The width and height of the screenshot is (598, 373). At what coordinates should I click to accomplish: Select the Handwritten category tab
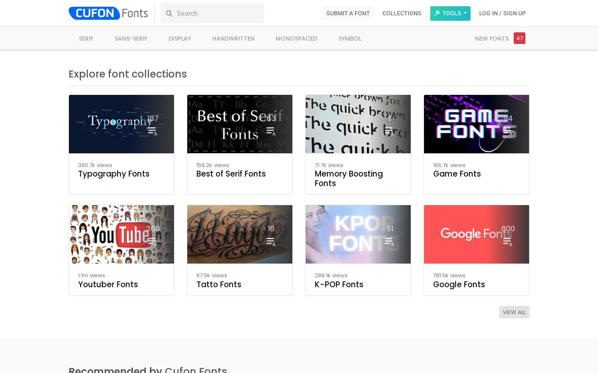(x=233, y=39)
